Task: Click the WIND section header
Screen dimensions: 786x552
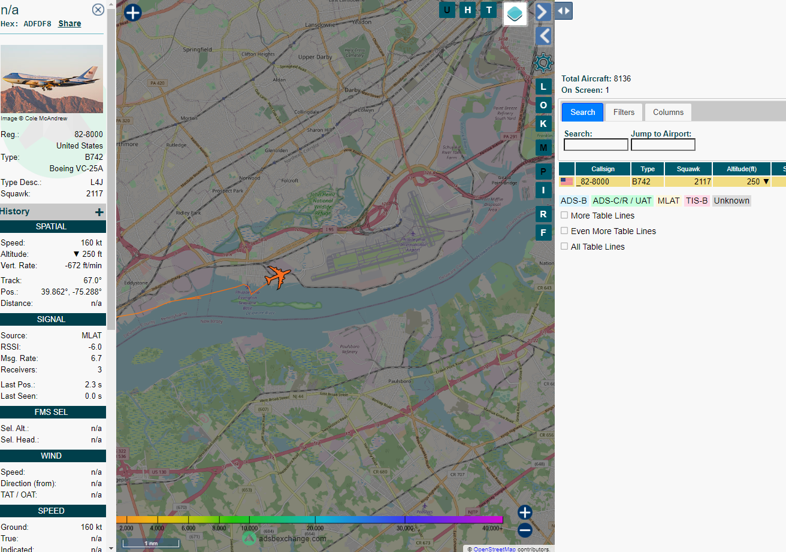Action: [x=52, y=456]
